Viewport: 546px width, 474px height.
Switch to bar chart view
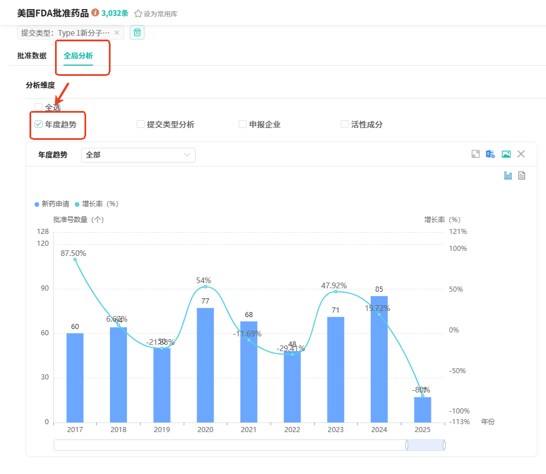pyautogui.click(x=508, y=176)
